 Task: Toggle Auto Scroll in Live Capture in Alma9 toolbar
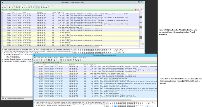point(68,60)
